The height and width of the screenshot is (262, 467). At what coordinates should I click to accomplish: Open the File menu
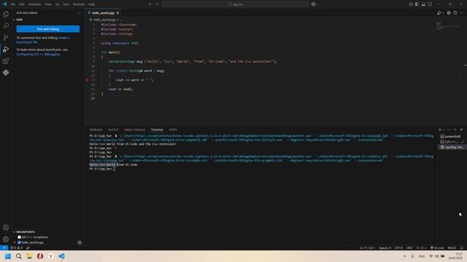(x=13, y=4)
